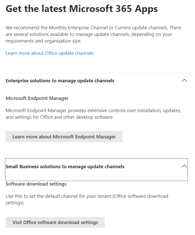Expand the 'Enterprise solutions to manage update channels' header
The height and width of the screenshot is (235, 195).
coord(60,81)
